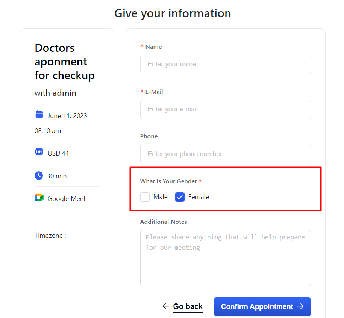Focus the phone number input field
Screen dimensions: 344x318
click(226, 154)
